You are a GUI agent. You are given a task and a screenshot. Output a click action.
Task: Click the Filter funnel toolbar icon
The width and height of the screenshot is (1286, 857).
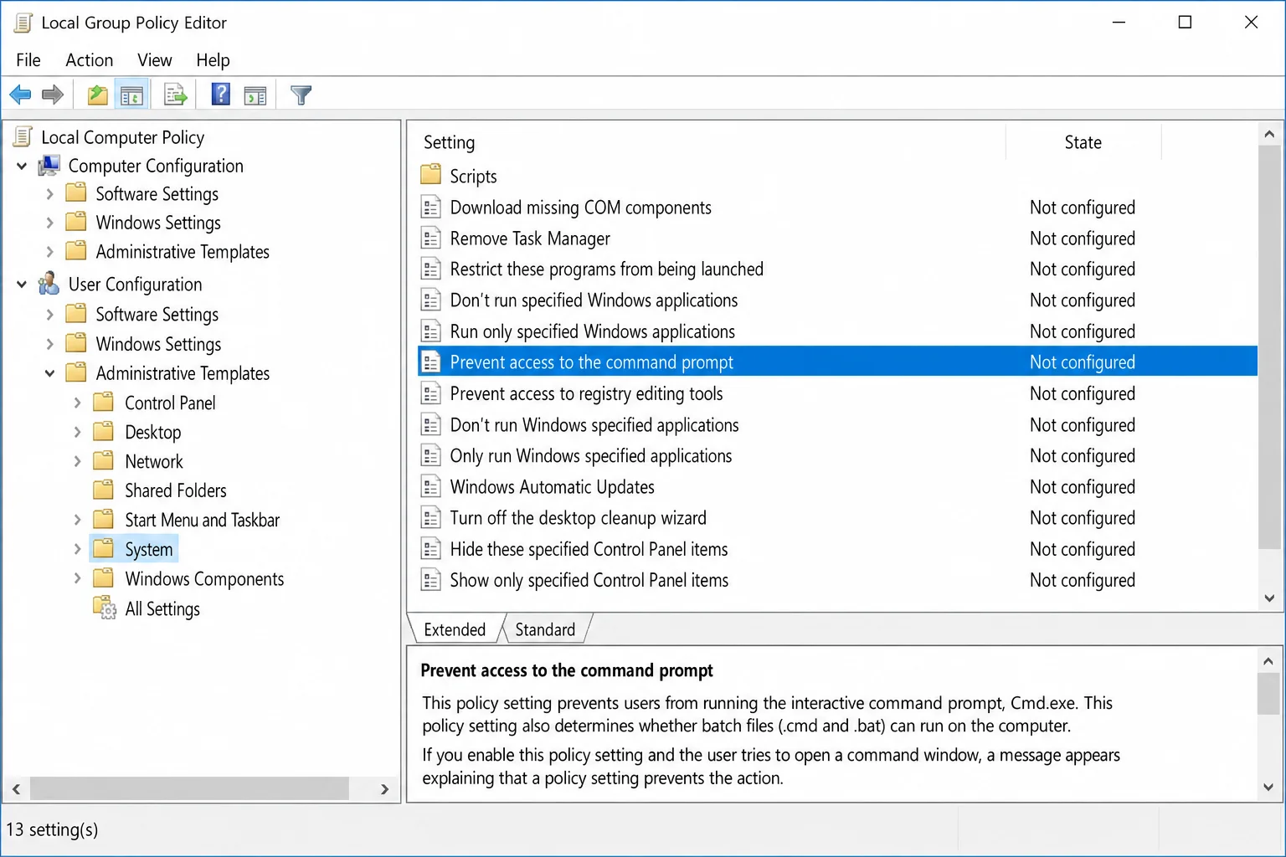point(301,95)
